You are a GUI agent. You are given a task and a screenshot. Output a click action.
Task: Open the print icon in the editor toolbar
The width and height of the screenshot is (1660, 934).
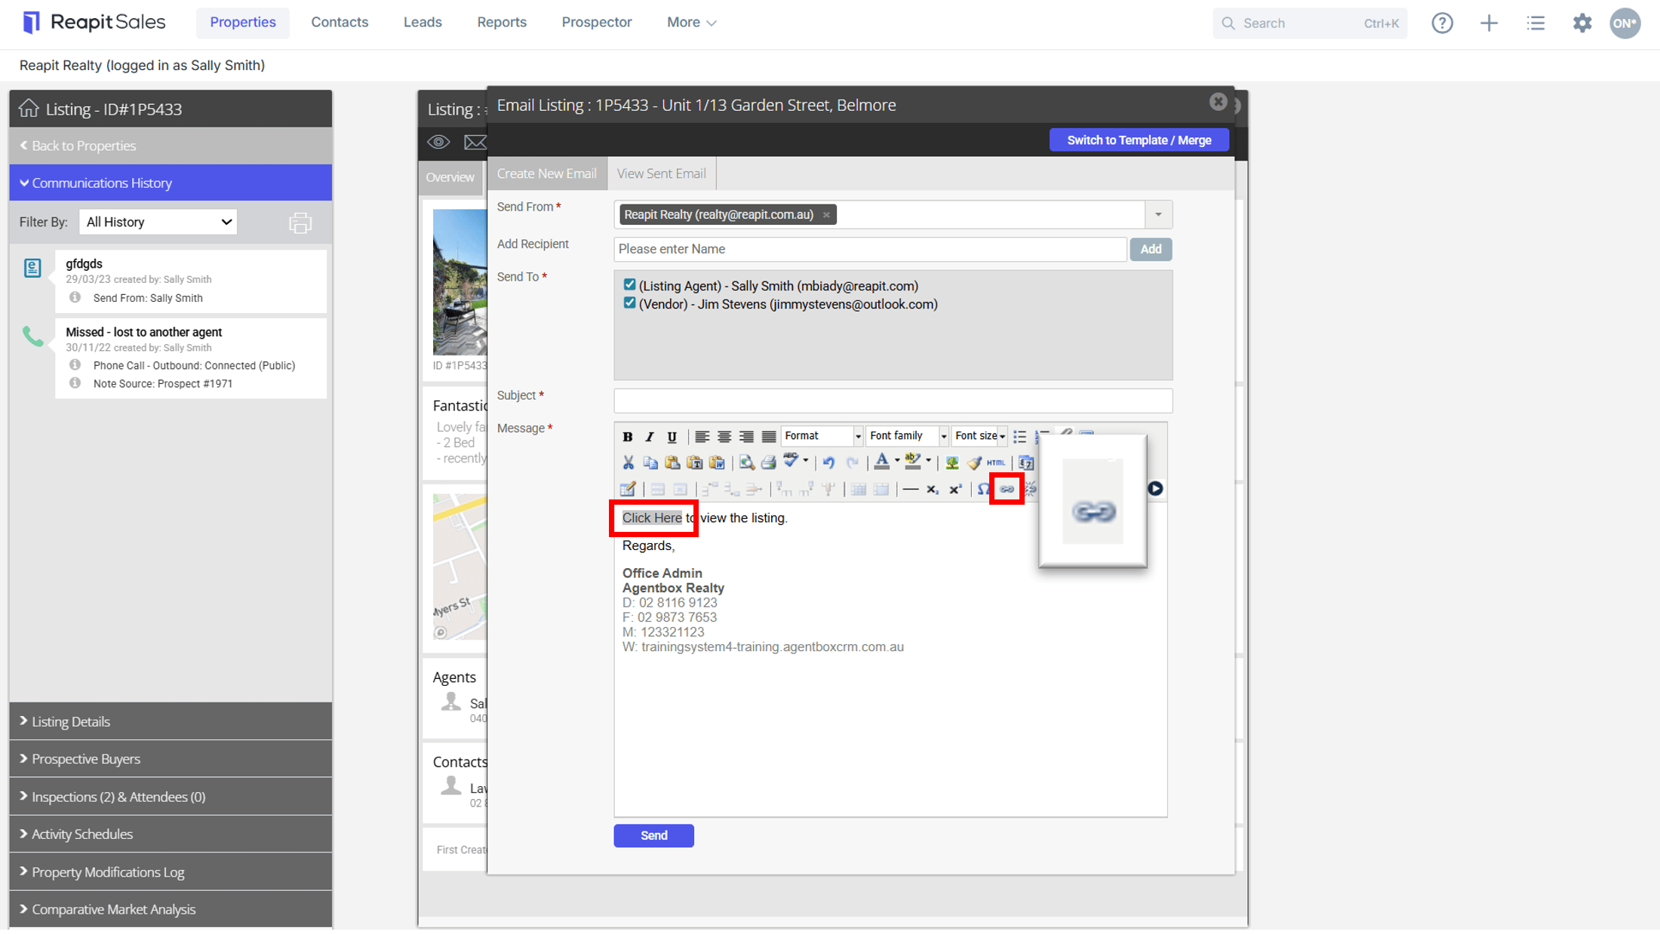[x=769, y=462]
